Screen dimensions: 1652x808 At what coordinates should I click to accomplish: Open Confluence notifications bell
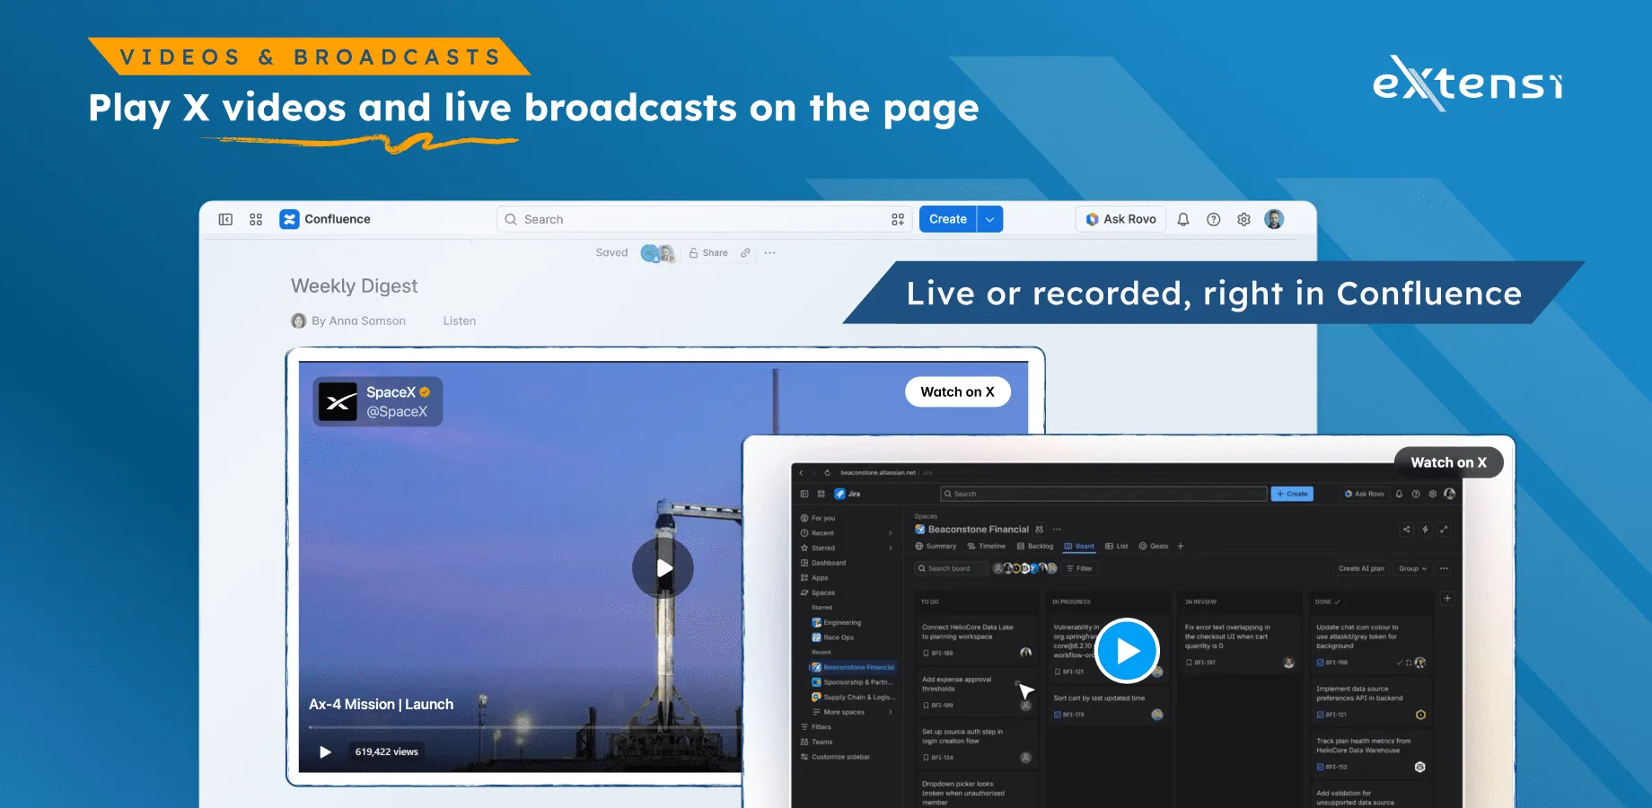point(1183,219)
